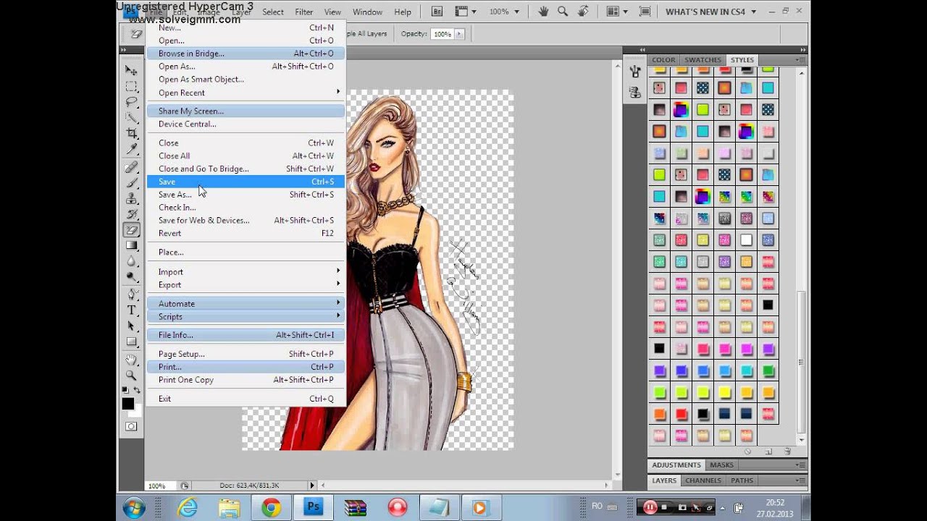Select the Clone Stamp tool
Screen dimensions: 927x521
click(131, 198)
